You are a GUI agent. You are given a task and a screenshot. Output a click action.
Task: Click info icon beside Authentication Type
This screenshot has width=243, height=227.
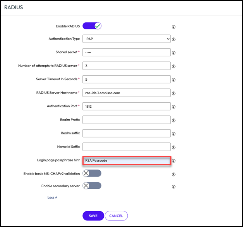point(174,39)
